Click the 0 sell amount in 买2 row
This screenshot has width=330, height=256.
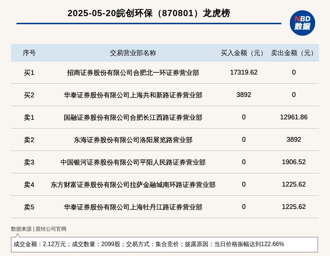tap(294, 95)
